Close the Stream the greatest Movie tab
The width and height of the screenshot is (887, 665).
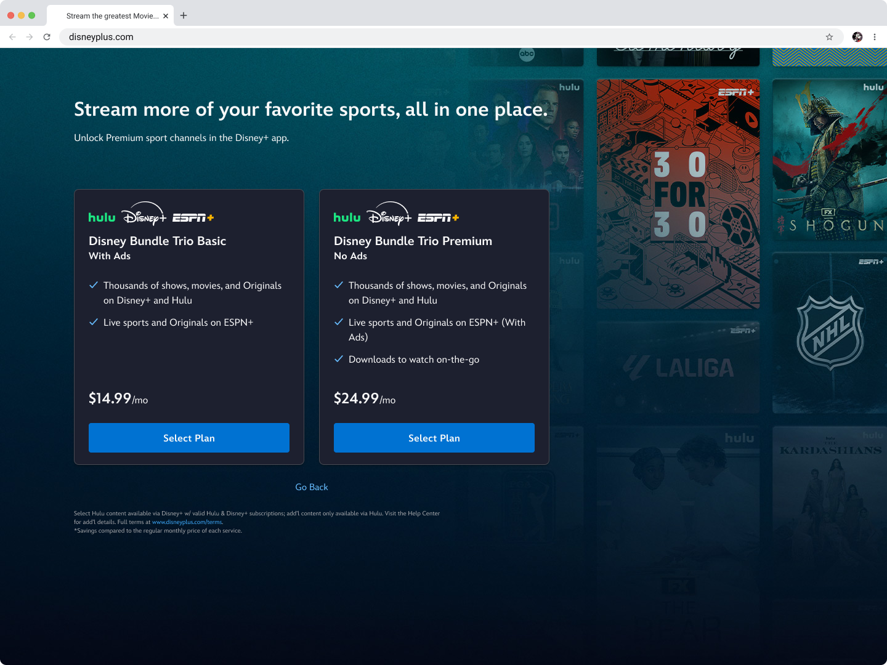pyautogui.click(x=166, y=16)
